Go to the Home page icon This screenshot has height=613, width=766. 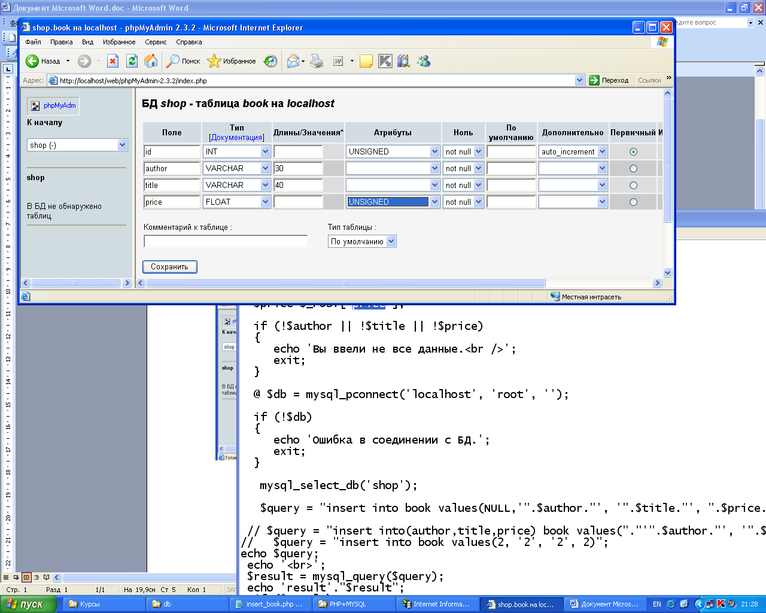click(x=151, y=61)
